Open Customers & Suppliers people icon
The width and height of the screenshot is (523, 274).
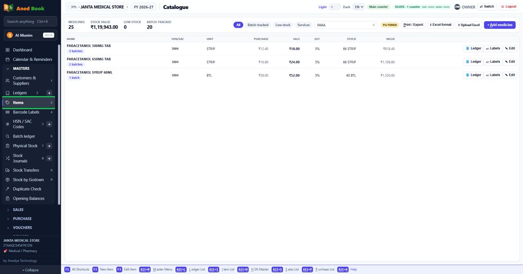(x=7, y=80)
